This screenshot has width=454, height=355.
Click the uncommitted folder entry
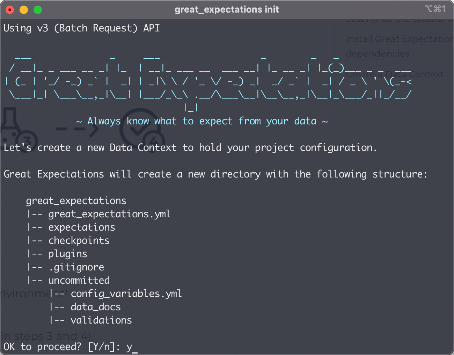[79, 280]
